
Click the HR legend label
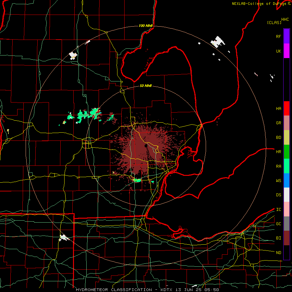[278, 152]
